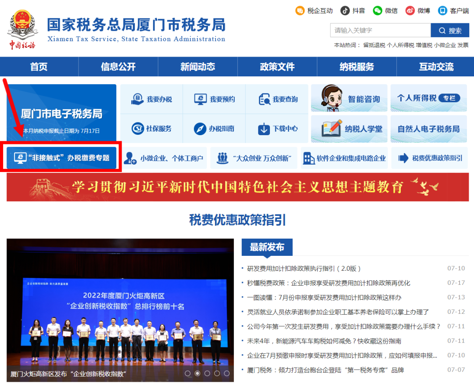Open the 政策文件 menu
The height and width of the screenshot is (391, 474).
coord(277,66)
